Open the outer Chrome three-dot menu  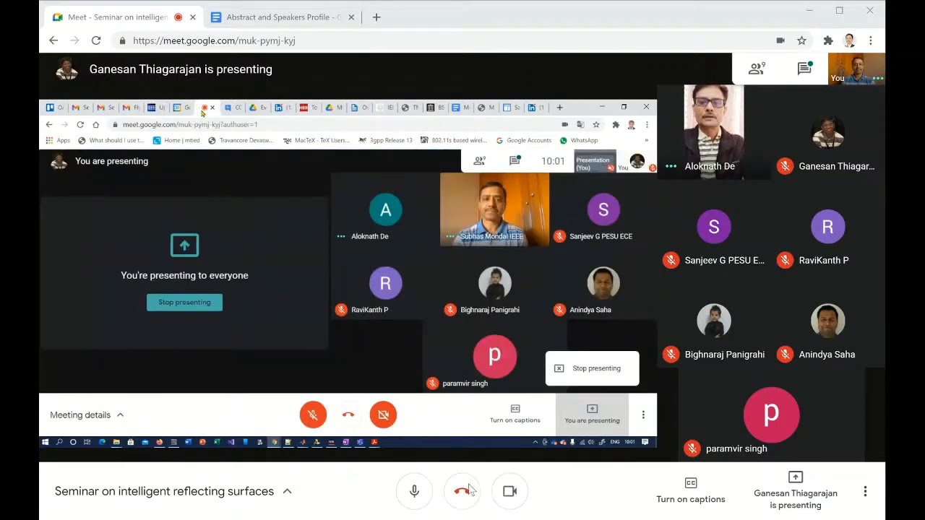(871, 40)
